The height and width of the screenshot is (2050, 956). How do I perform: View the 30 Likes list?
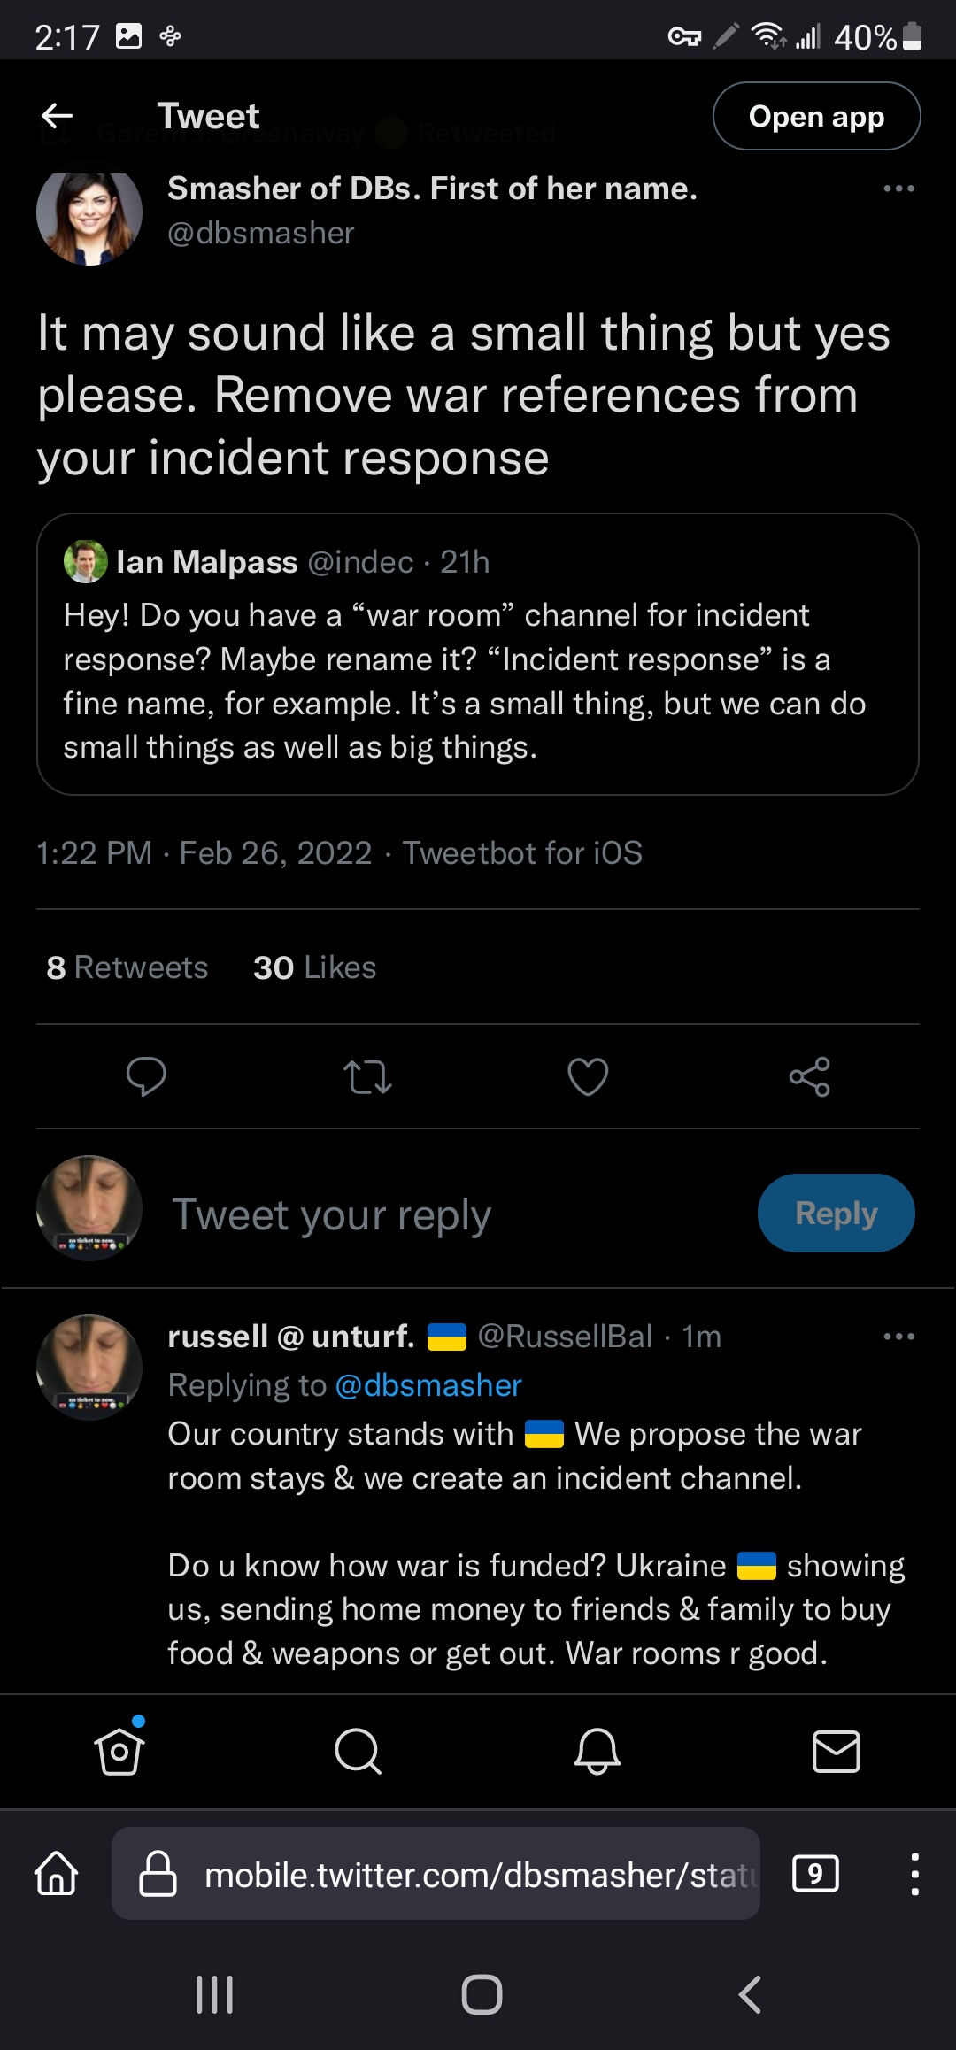click(x=314, y=967)
